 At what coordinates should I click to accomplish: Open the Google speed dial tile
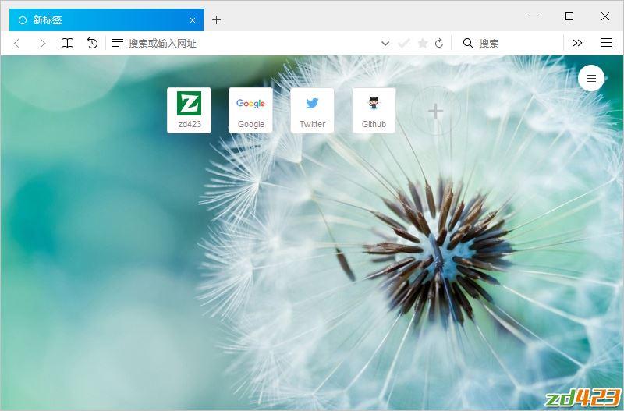tap(250, 110)
